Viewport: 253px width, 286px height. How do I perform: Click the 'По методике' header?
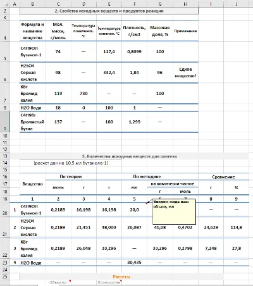[147, 177]
